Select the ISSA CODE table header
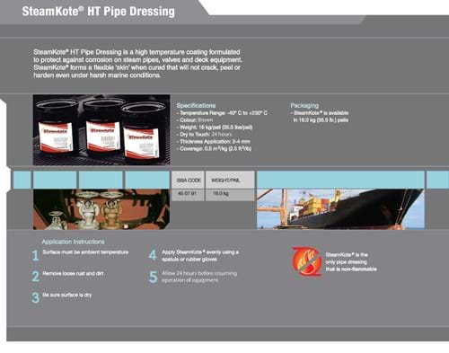This screenshot has width=449, height=353. click(x=188, y=180)
